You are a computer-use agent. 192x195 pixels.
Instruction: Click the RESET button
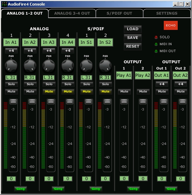pos(133,46)
